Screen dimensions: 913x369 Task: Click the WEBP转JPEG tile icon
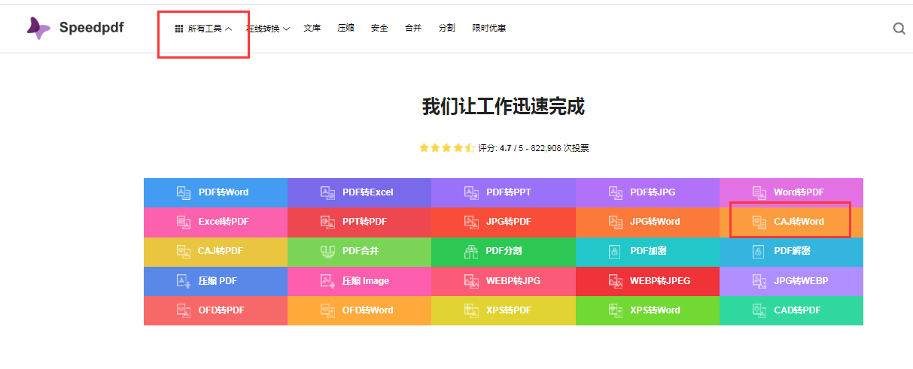(616, 281)
